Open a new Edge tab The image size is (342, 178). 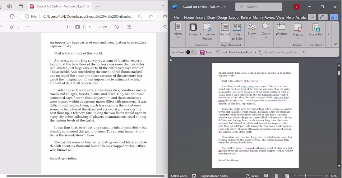[x=98, y=6]
